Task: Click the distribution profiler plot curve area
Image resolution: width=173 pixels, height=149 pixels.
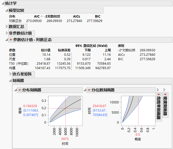Action: (65, 111)
